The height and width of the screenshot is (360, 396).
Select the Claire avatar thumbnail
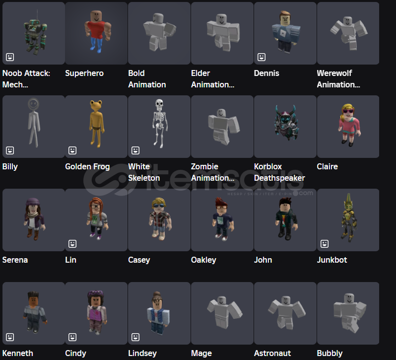(x=348, y=127)
